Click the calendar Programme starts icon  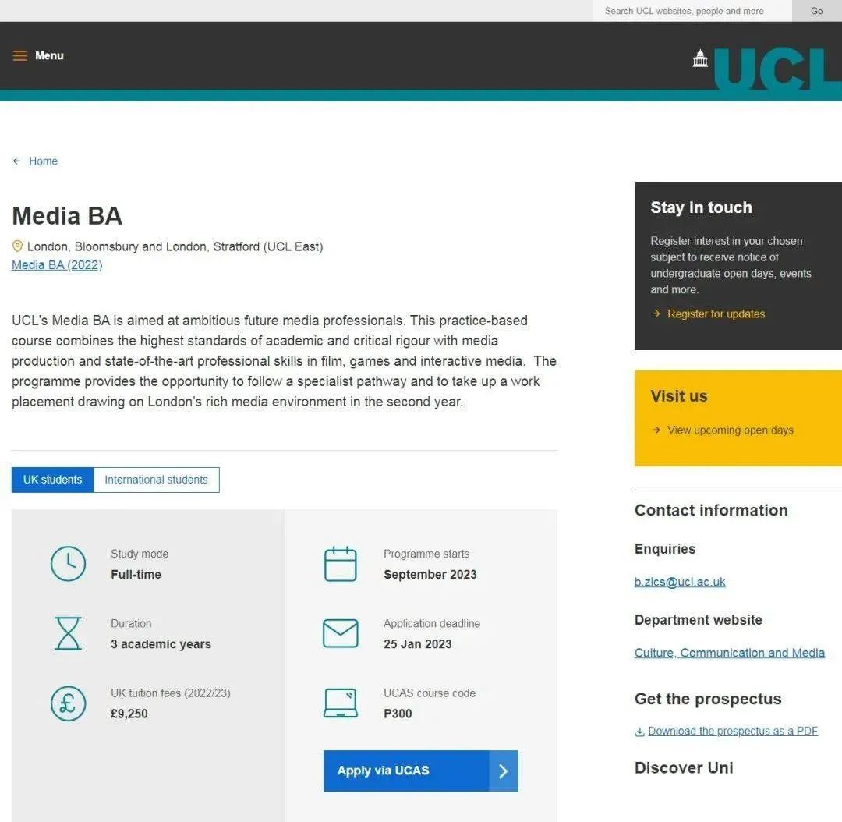[x=340, y=564]
